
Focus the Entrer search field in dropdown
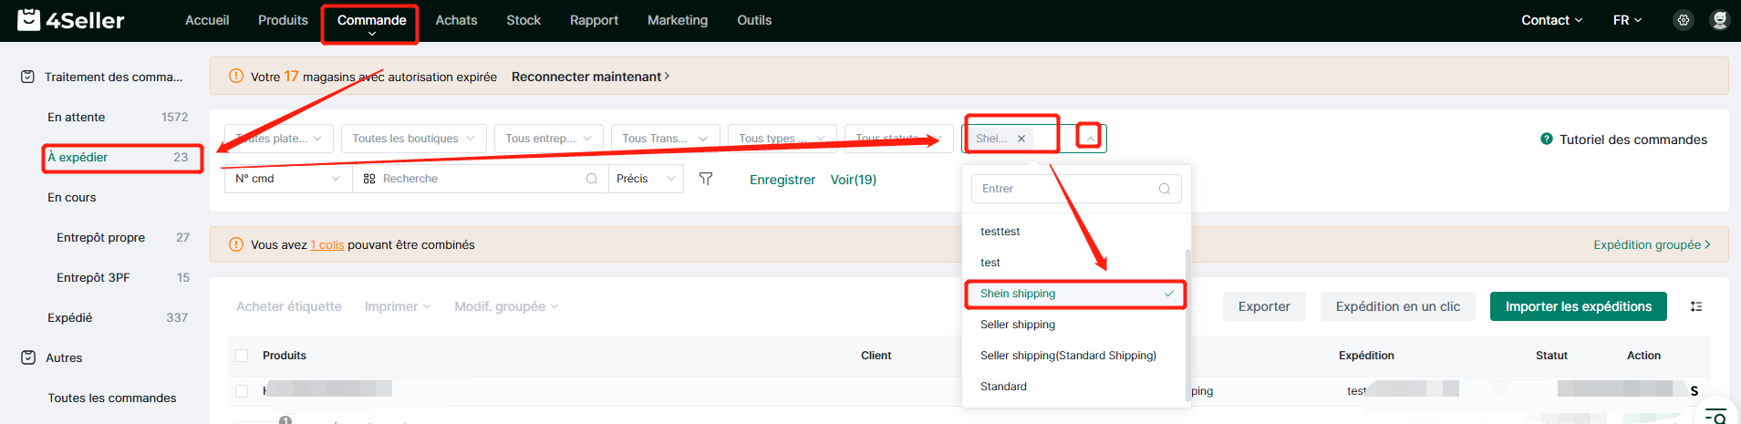click(x=1076, y=189)
